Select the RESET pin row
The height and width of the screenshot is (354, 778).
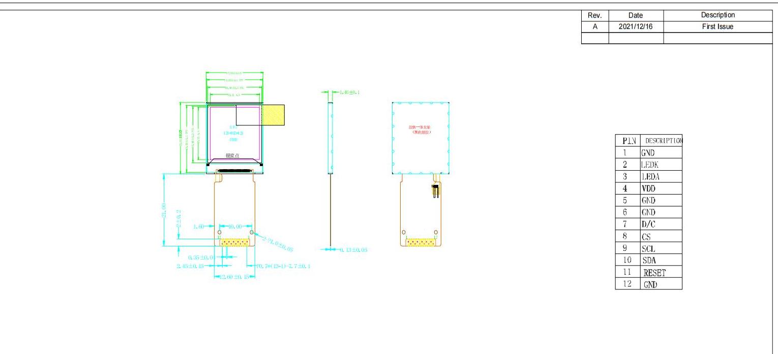tap(654, 273)
